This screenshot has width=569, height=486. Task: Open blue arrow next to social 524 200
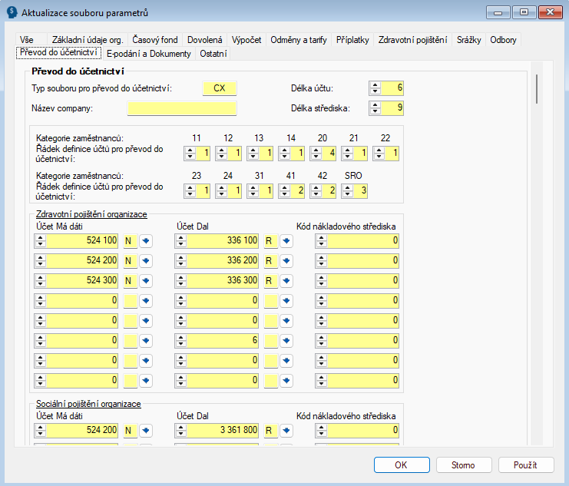tap(146, 431)
